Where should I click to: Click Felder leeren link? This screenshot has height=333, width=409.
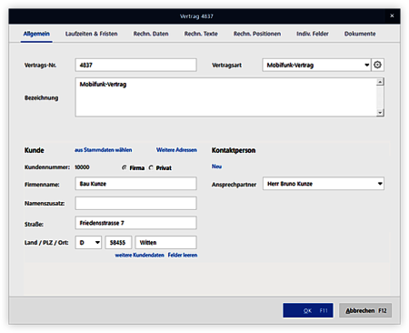tap(183, 255)
